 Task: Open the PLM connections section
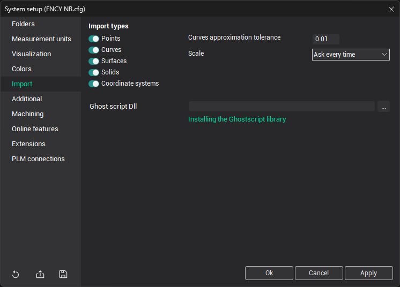38,159
